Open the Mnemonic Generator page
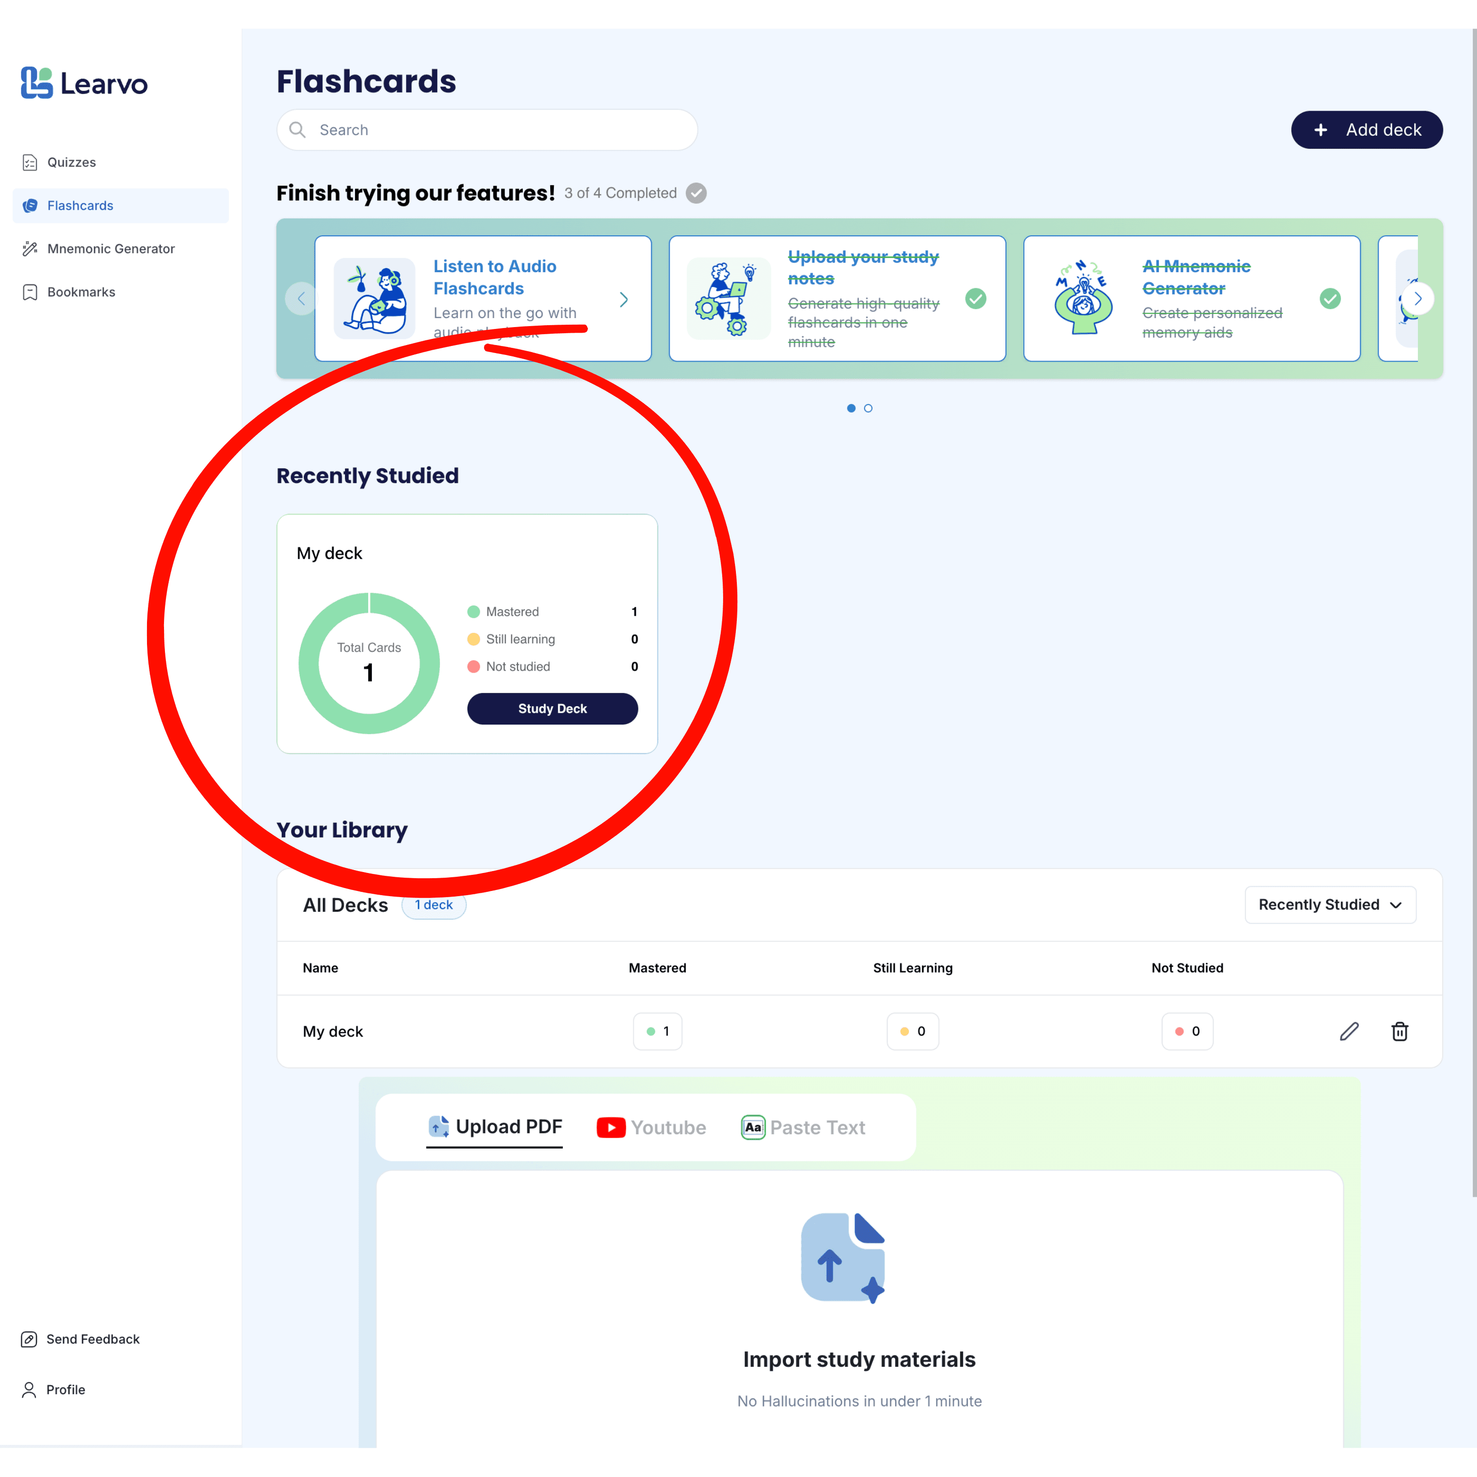 [x=111, y=249]
